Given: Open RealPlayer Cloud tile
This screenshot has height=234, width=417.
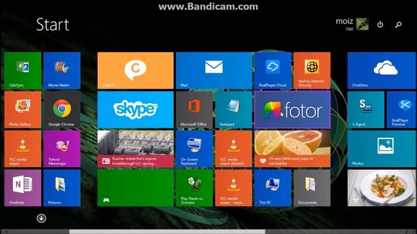Looking at the screenshot, I should [272, 71].
